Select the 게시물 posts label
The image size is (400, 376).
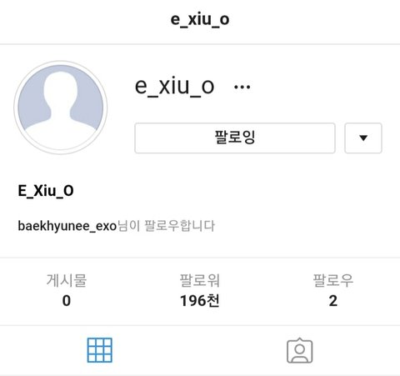point(67,280)
